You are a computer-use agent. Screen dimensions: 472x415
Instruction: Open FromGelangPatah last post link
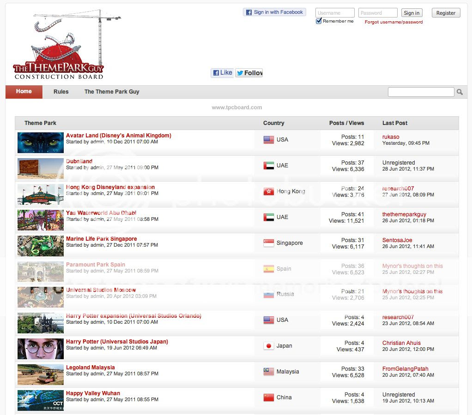point(405,369)
